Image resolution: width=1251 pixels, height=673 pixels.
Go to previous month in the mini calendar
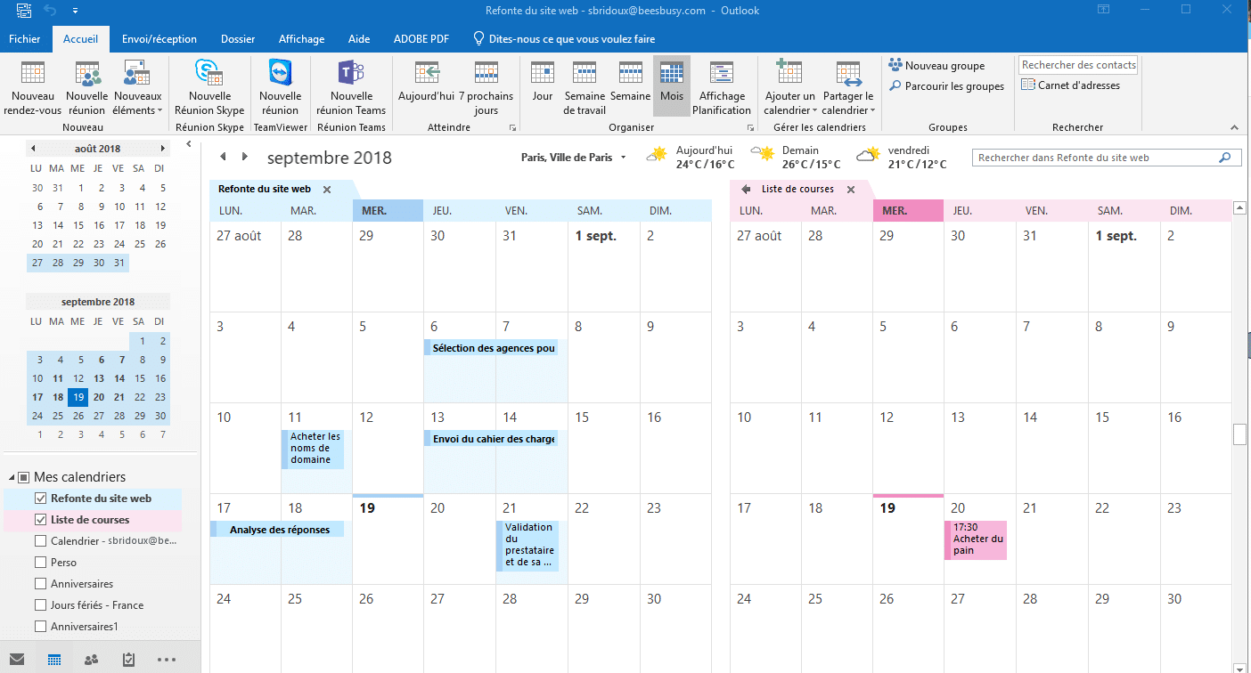click(x=33, y=149)
